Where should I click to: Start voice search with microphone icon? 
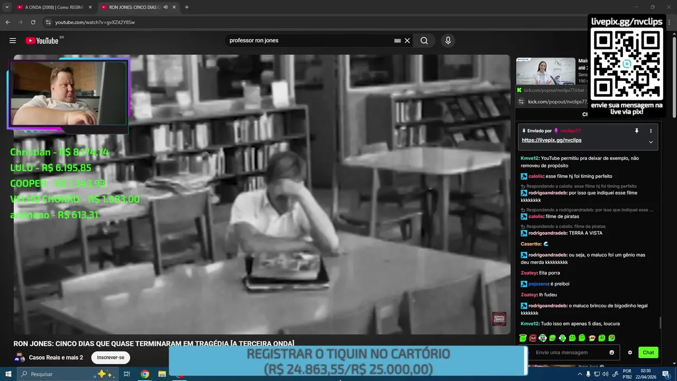448,41
